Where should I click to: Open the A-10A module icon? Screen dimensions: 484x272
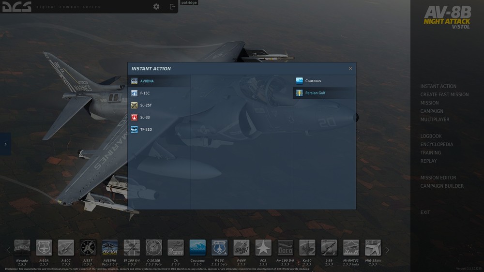click(x=44, y=248)
